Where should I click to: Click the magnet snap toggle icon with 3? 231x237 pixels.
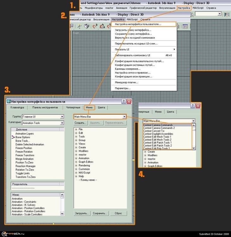pos(95,26)
